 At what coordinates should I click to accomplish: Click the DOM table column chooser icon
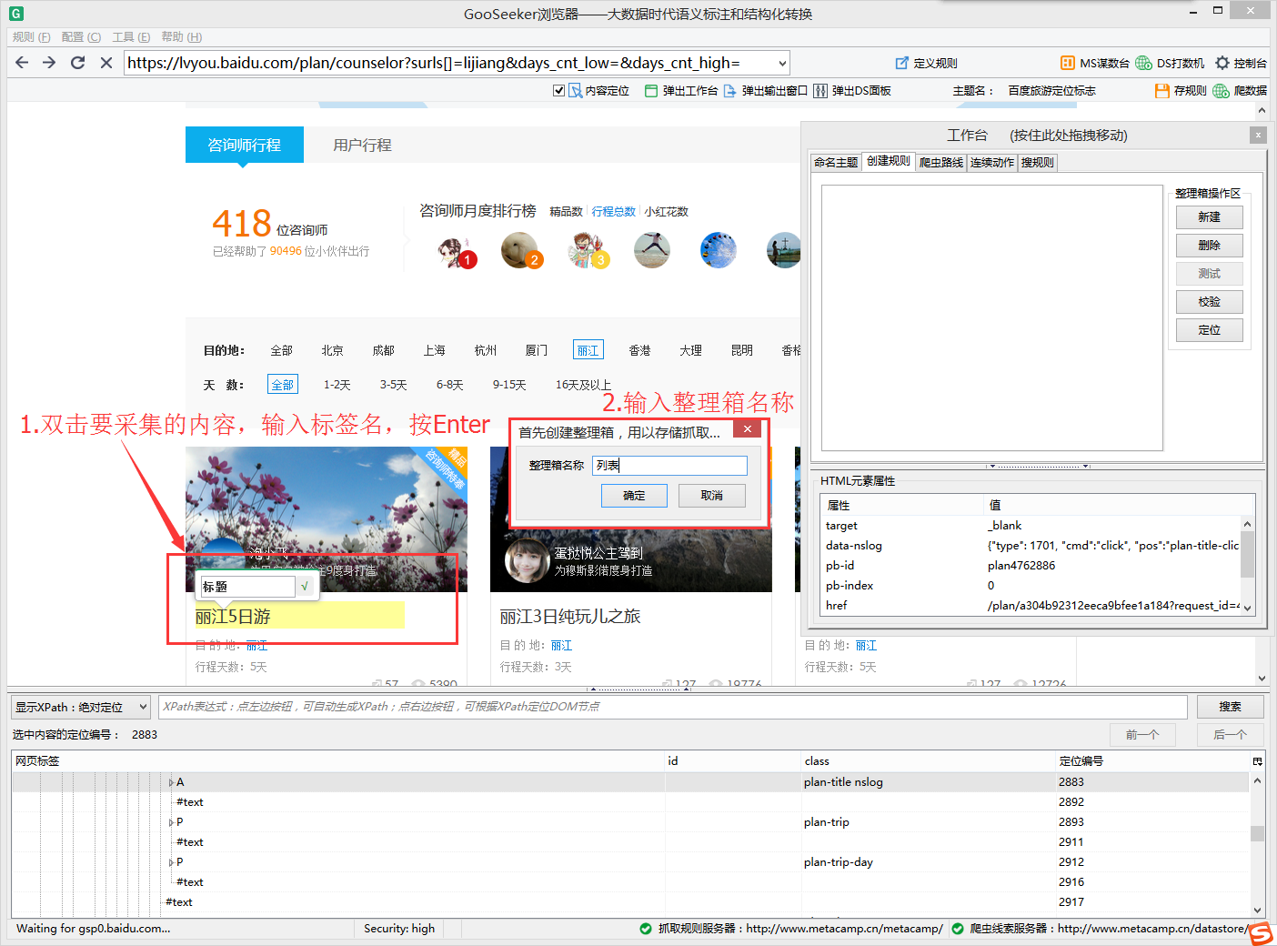[1257, 761]
